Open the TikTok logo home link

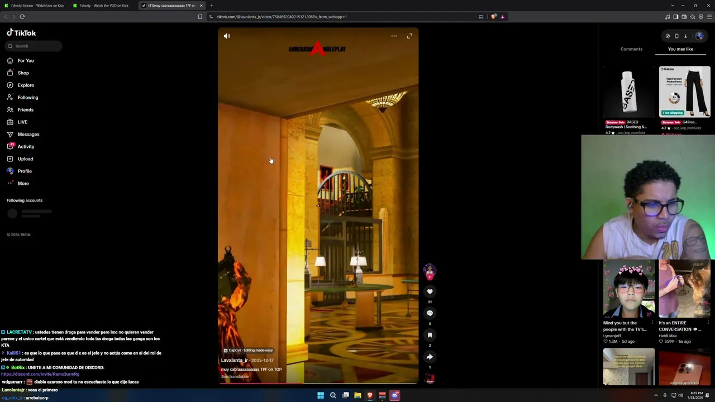(x=21, y=33)
